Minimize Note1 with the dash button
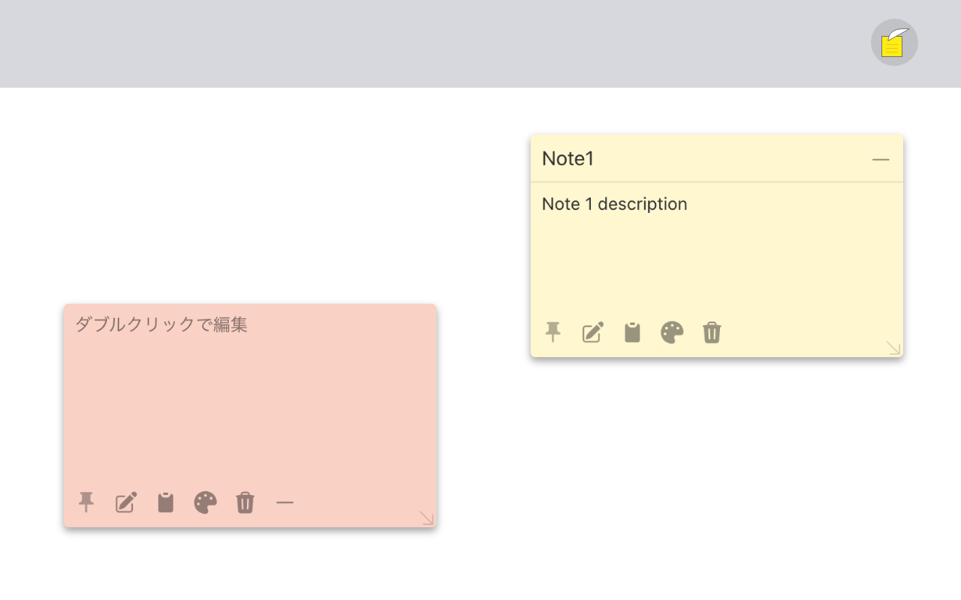This screenshot has width=961, height=600. pyautogui.click(x=881, y=159)
